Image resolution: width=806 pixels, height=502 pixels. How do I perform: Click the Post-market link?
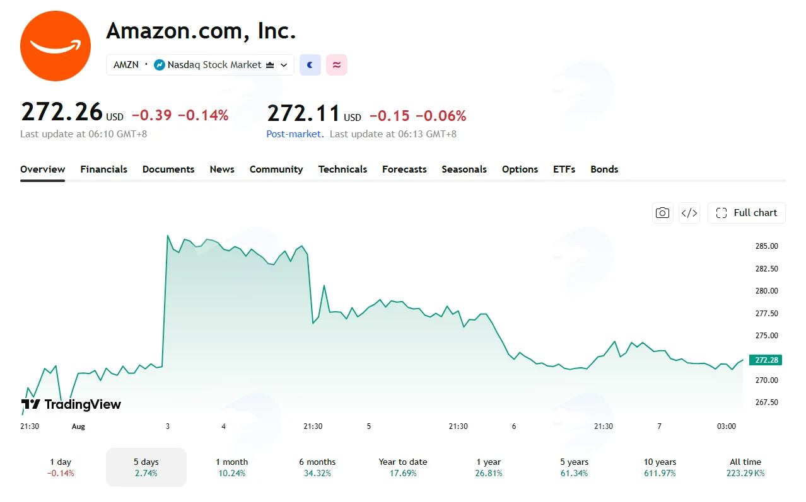pos(295,134)
